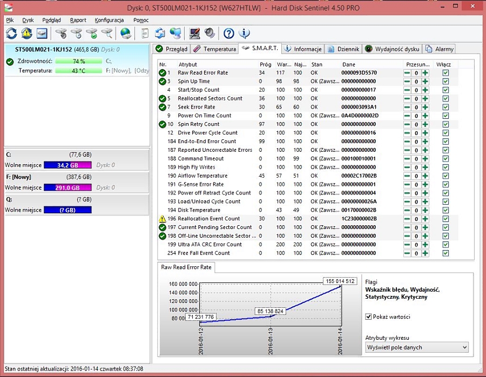Open the Alarmy tab
486x377 pixels.
[x=440, y=49]
